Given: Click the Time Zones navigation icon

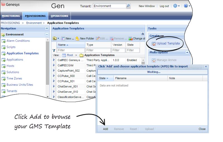Looking at the screenshot, I should pos(3,79).
